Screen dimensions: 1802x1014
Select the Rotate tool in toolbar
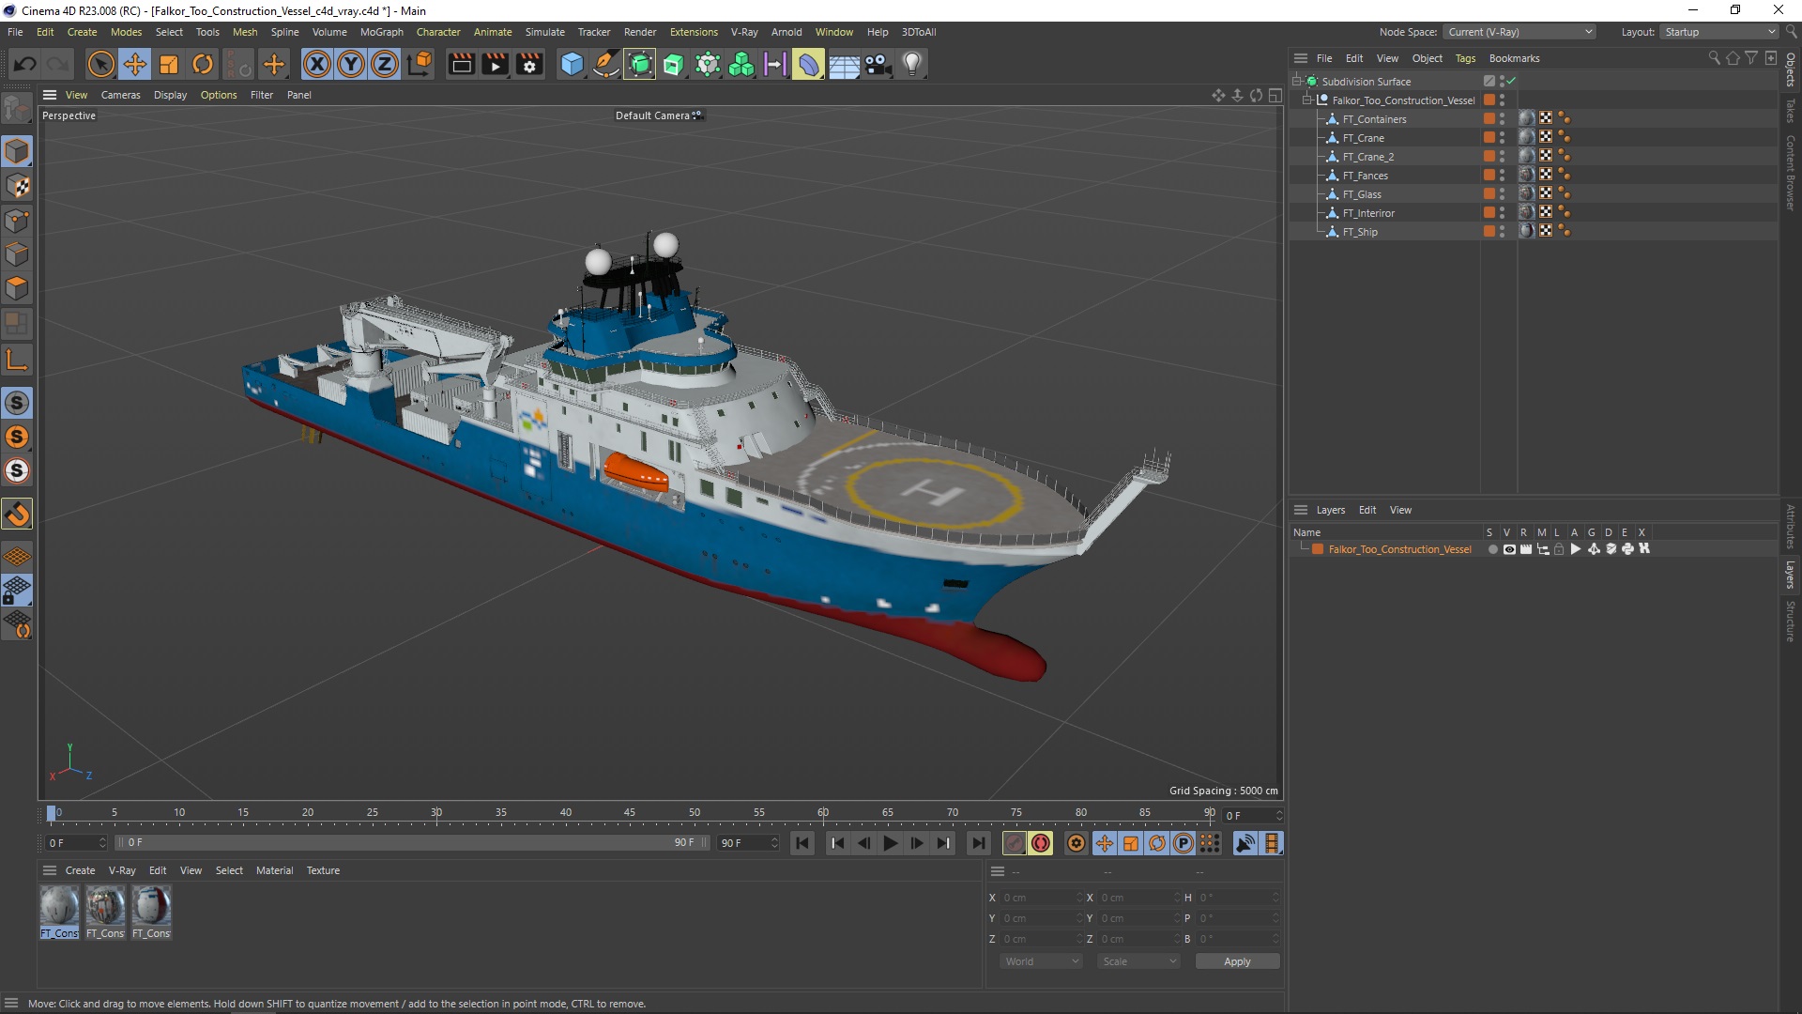coord(203,63)
